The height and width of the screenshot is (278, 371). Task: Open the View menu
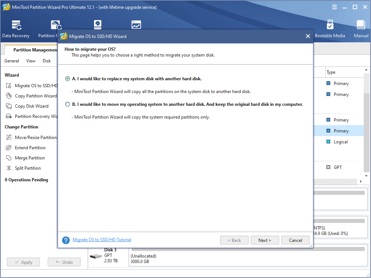point(31,61)
